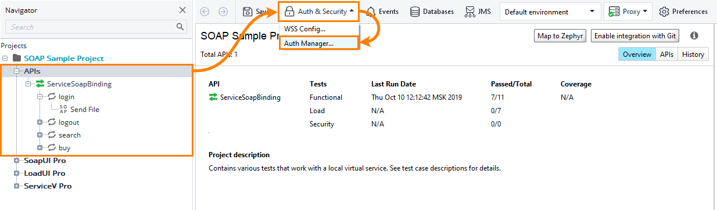Collapse the SOAP Sample Project node
The image size is (717, 210).
(x=5, y=59)
